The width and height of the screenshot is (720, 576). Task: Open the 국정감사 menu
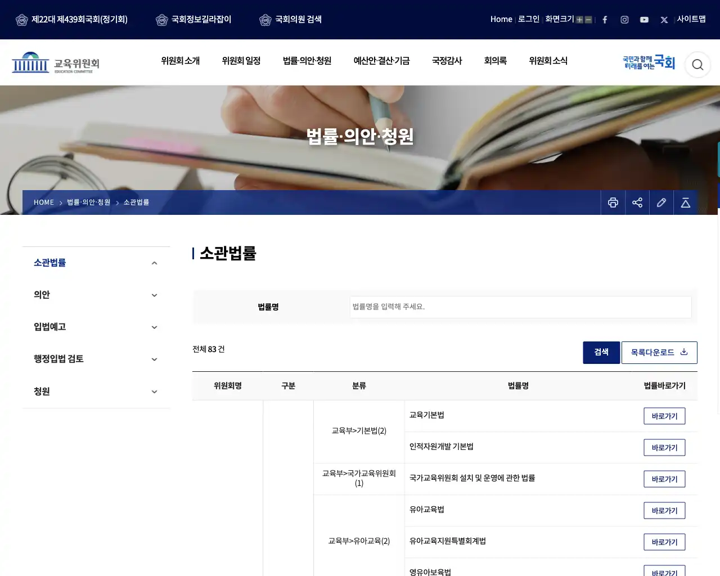click(x=447, y=61)
